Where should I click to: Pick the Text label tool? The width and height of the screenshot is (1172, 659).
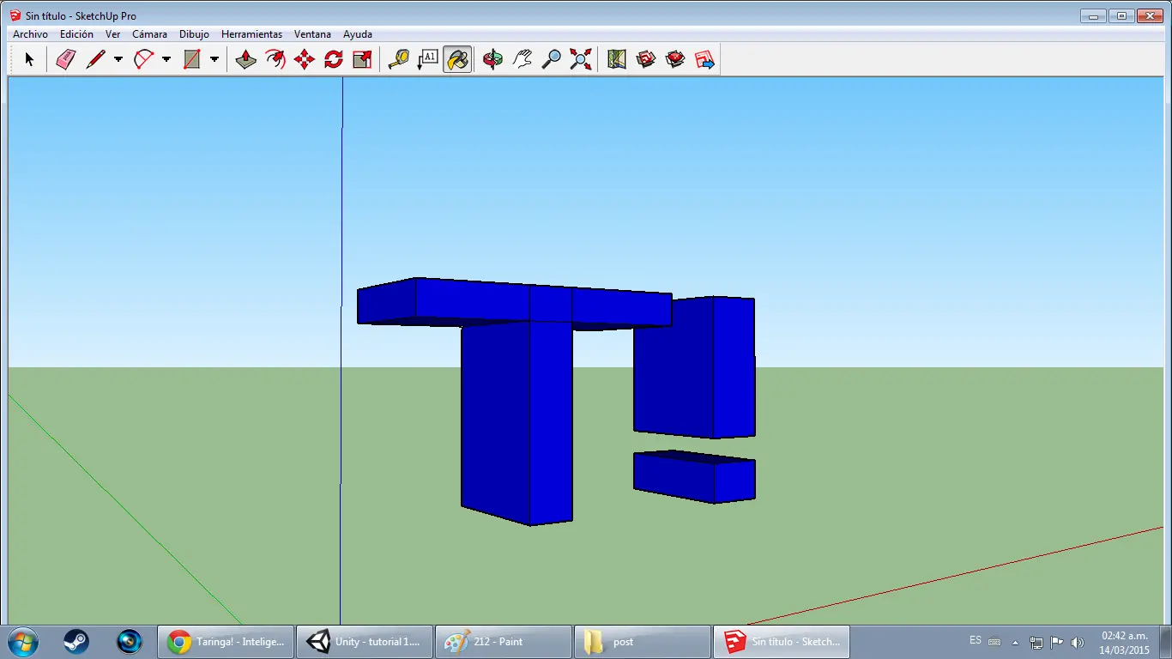[x=427, y=59]
